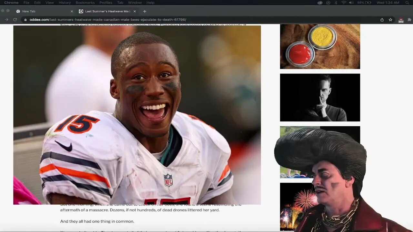
Task: Click the share page icon
Action: click(x=382, y=20)
